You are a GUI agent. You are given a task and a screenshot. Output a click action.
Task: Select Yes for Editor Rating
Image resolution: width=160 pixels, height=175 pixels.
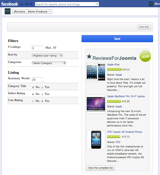click(x=42, y=94)
